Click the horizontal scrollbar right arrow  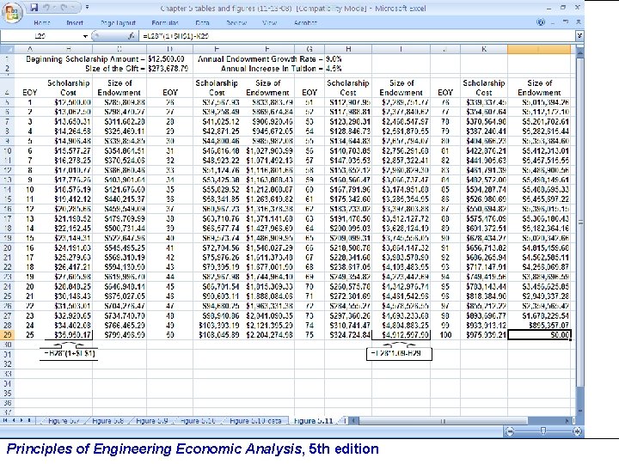click(x=567, y=421)
